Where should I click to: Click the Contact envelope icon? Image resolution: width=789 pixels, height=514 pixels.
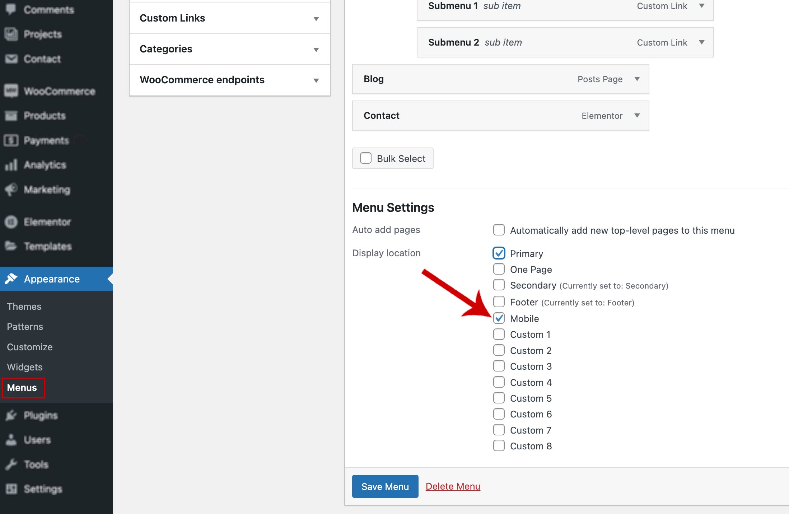point(11,59)
